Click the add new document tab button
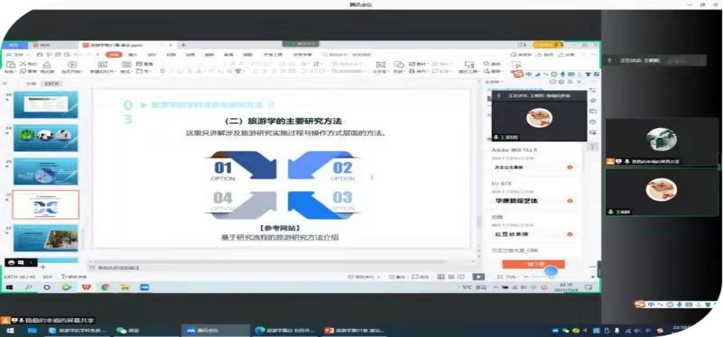 183,45
